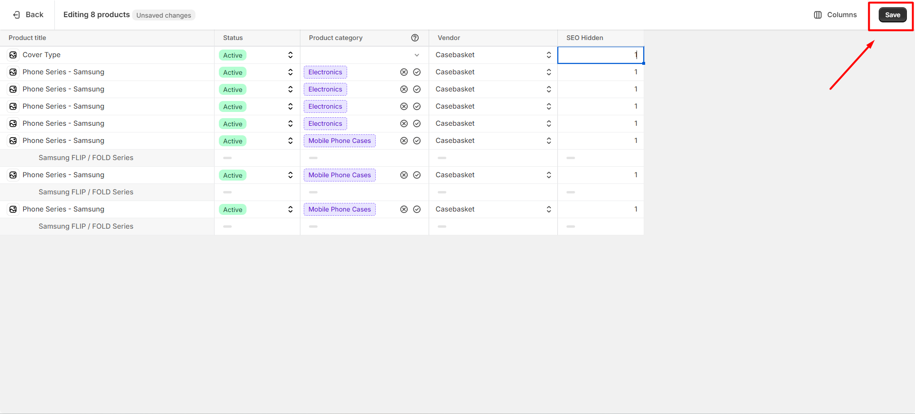
Task: Reject the last Mobile Phone Cases suggestion
Action: coord(404,210)
